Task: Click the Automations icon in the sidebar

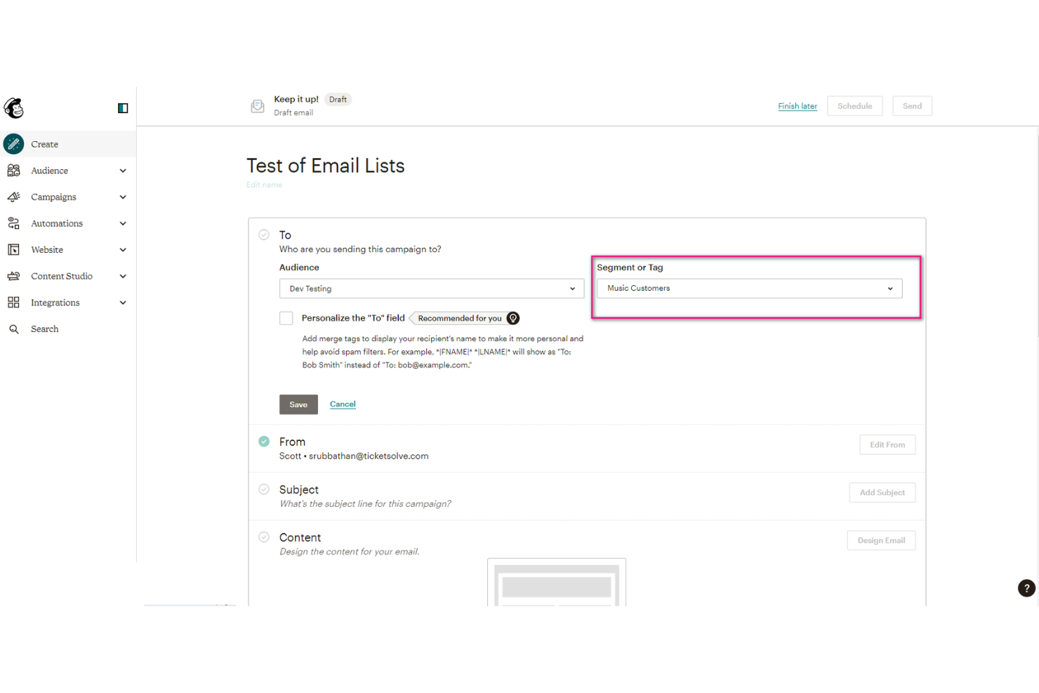Action: (x=13, y=223)
